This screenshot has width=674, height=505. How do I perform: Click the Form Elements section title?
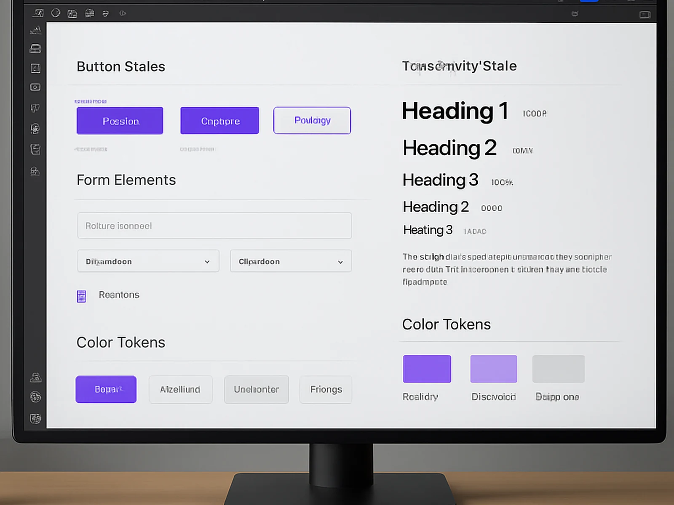(126, 180)
